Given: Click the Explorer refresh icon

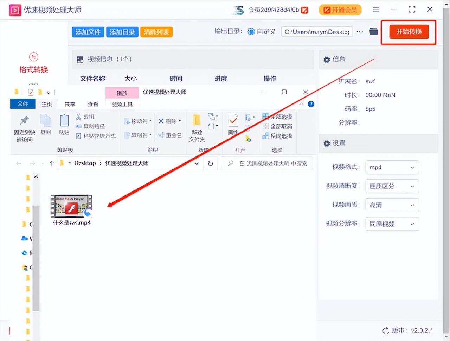Looking at the screenshot, I should point(210,163).
